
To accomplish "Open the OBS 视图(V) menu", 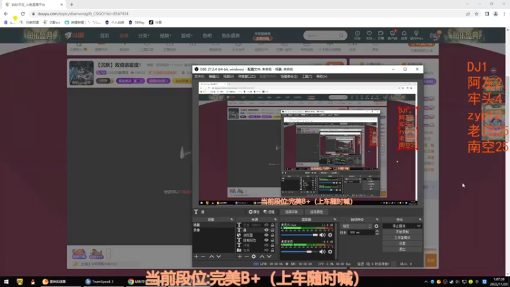I will click(228, 77).
